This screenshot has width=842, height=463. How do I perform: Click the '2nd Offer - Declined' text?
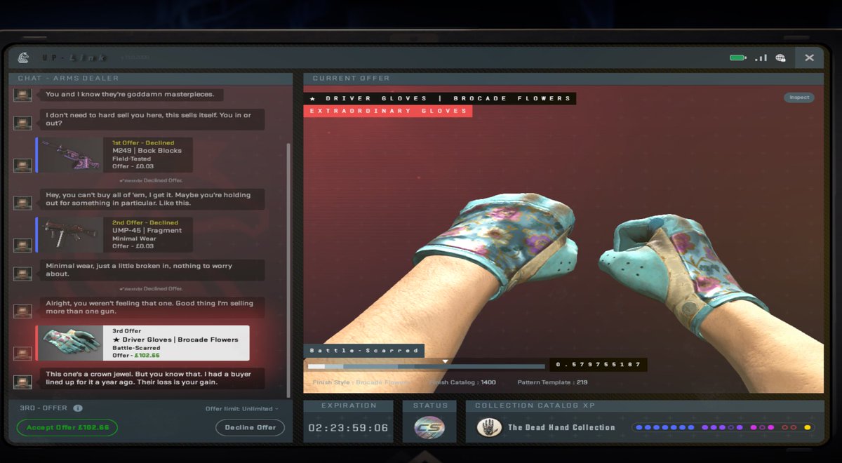(x=145, y=222)
